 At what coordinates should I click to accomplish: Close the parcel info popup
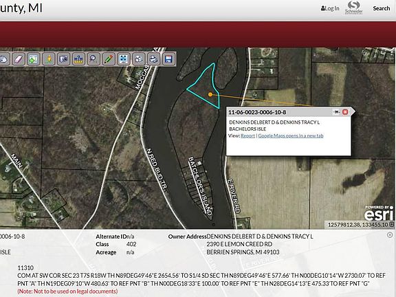(345, 112)
